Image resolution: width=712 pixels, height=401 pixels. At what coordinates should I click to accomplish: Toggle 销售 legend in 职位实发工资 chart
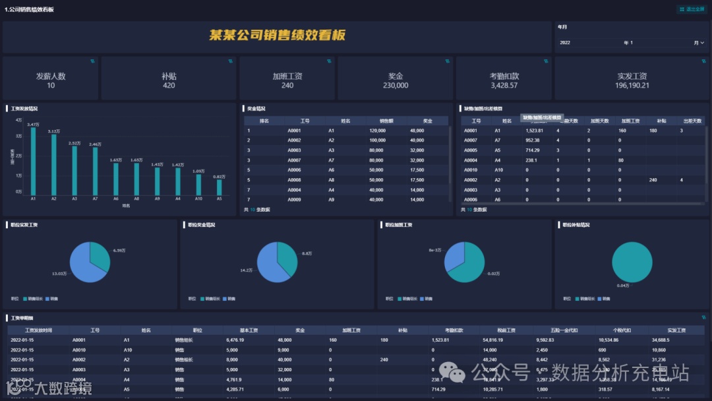(x=52, y=299)
